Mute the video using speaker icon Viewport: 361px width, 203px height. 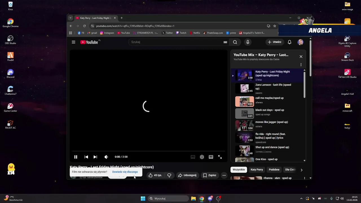(106, 157)
